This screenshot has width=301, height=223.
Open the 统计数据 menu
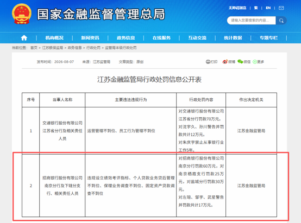[233, 38]
